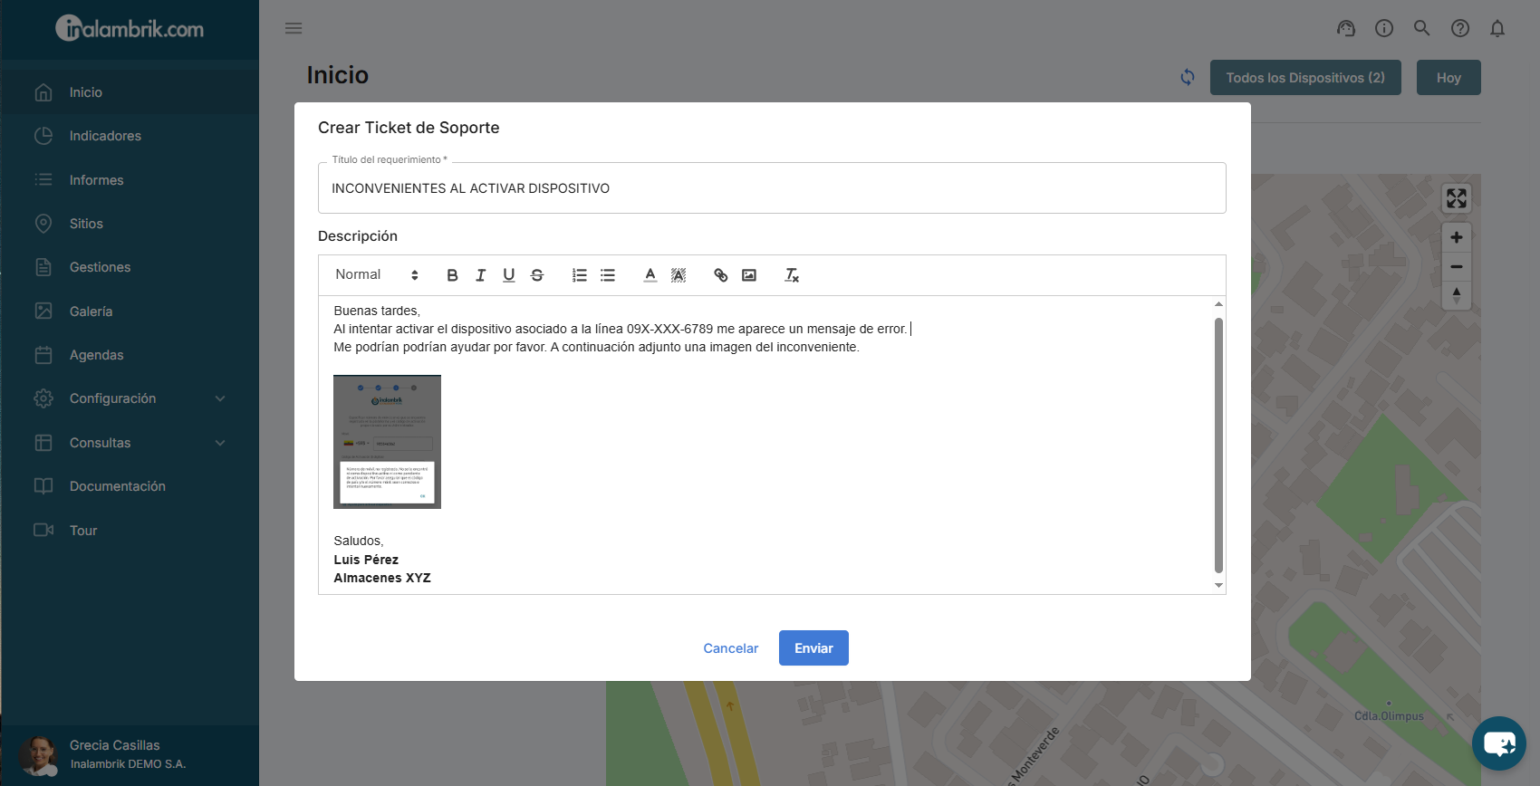Click the Galería picture icon

43,312
